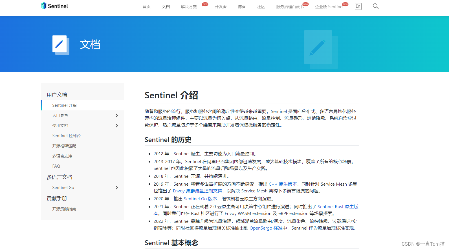449x249 pixels.
Task: Click the Sentinel logo in the header
Action: tap(55, 6)
